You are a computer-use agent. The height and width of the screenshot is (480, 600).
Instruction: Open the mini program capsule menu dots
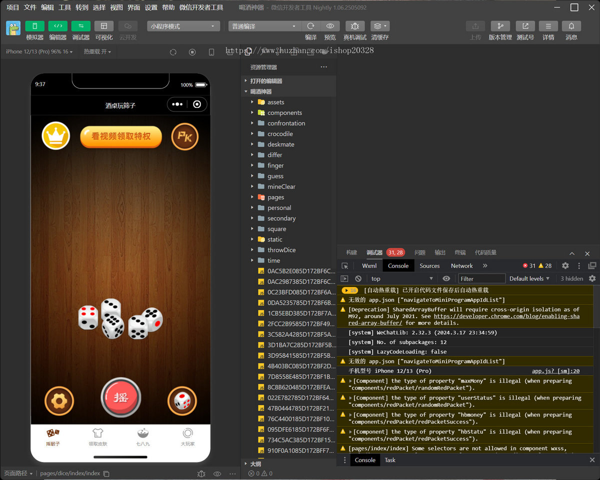tap(177, 104)
